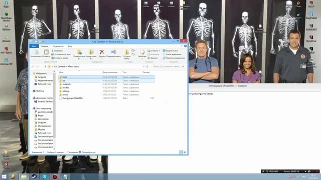Click the Вставить (Paste) ribbon icon
Viewport: 321px width, 180px height.
click(x=46, y=53)
